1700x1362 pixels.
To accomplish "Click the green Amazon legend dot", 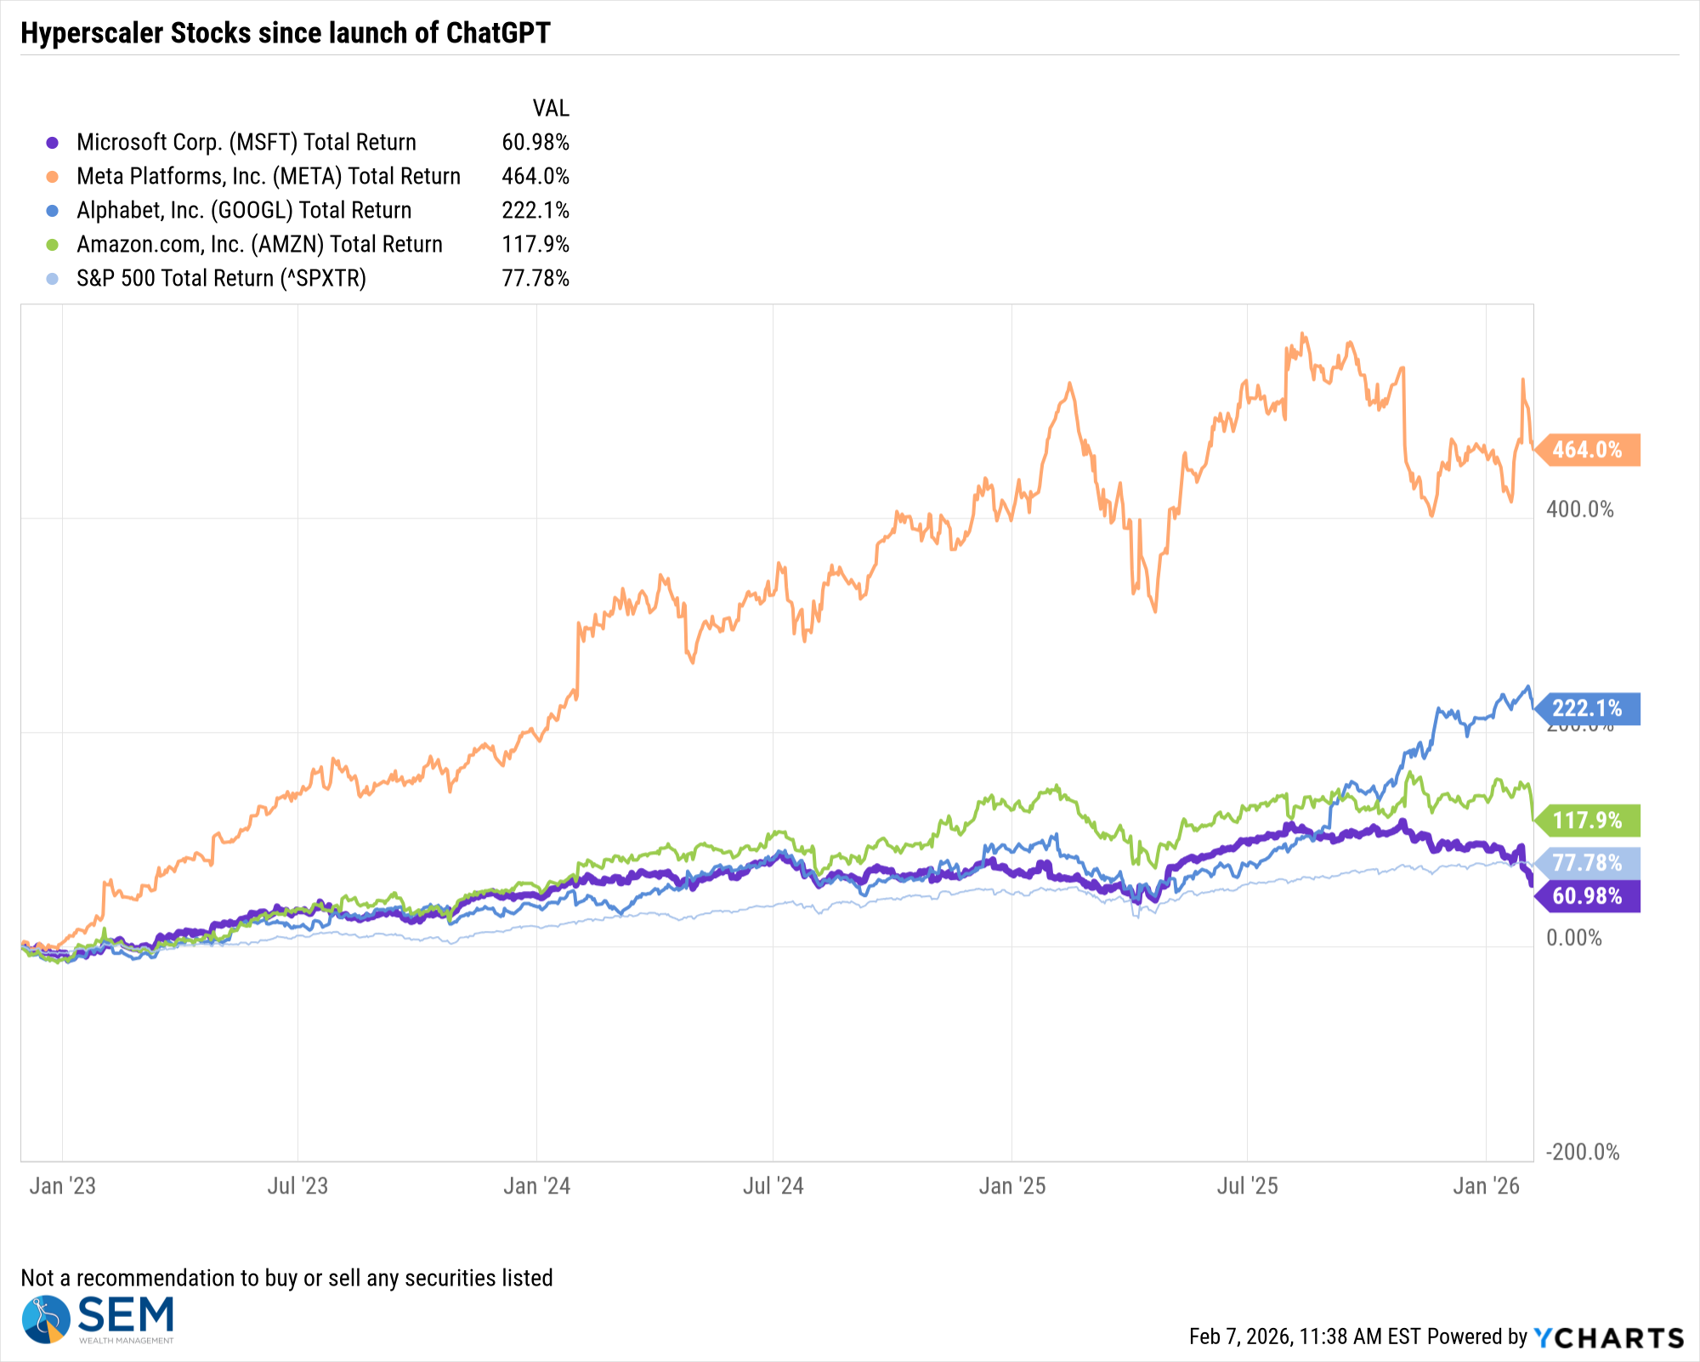I will [53, 245].
